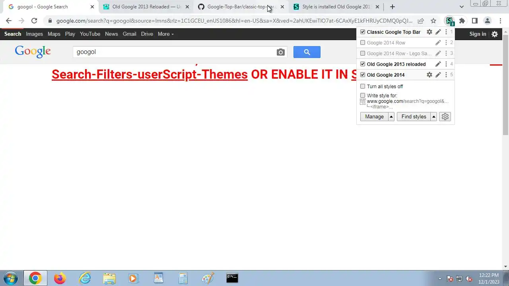Open more options for Old Google 2014

[446, 75]
